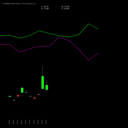Viewport: 128px width, 128px height.
Task: Click the 07 Jan date label
Action: pyautogui.click(x=17, y=122)
